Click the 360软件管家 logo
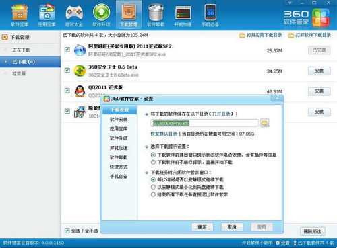 point(307,17)
